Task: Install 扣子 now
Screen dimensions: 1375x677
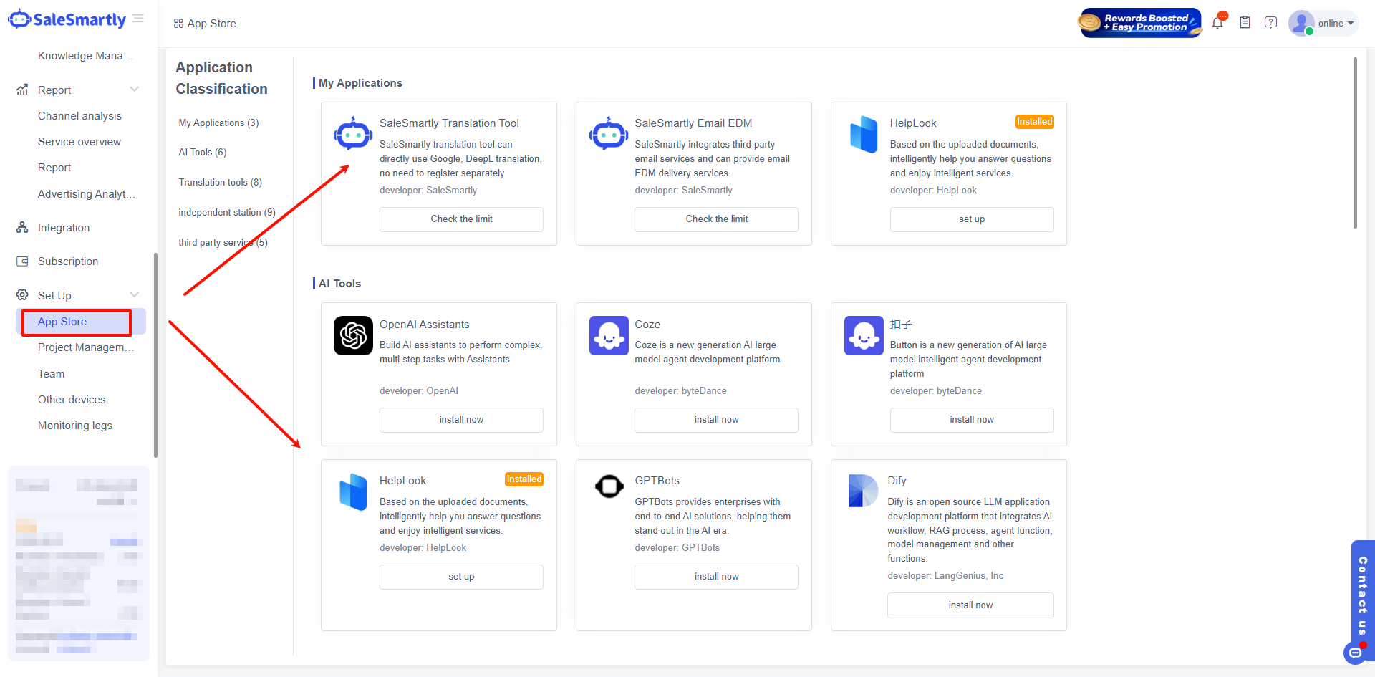Action: coord(972,420)
